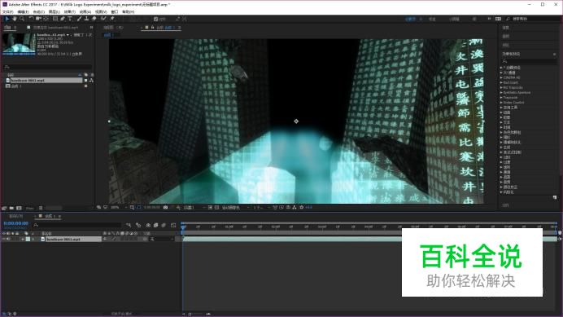Toggle the lock on composition viewer tab
The image size is (563, 317).
click(153, 28)
